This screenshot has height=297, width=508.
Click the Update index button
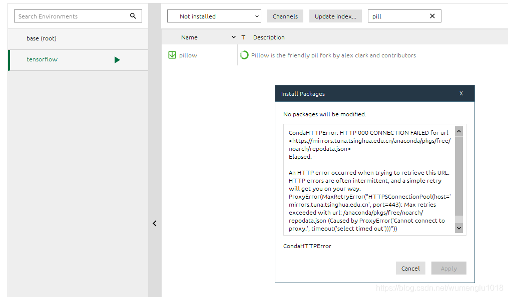click(334, 15)
